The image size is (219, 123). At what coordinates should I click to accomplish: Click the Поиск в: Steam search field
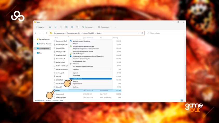165,33
